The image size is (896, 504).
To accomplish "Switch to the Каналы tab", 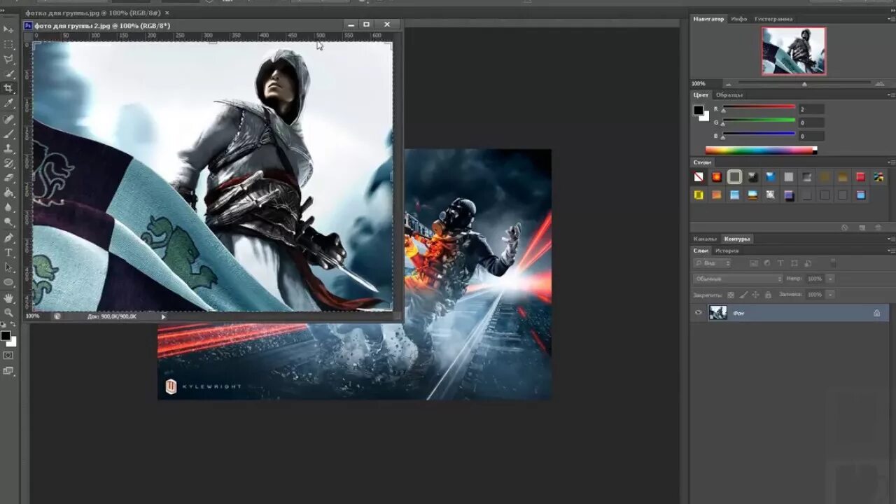I will (705, 239).
